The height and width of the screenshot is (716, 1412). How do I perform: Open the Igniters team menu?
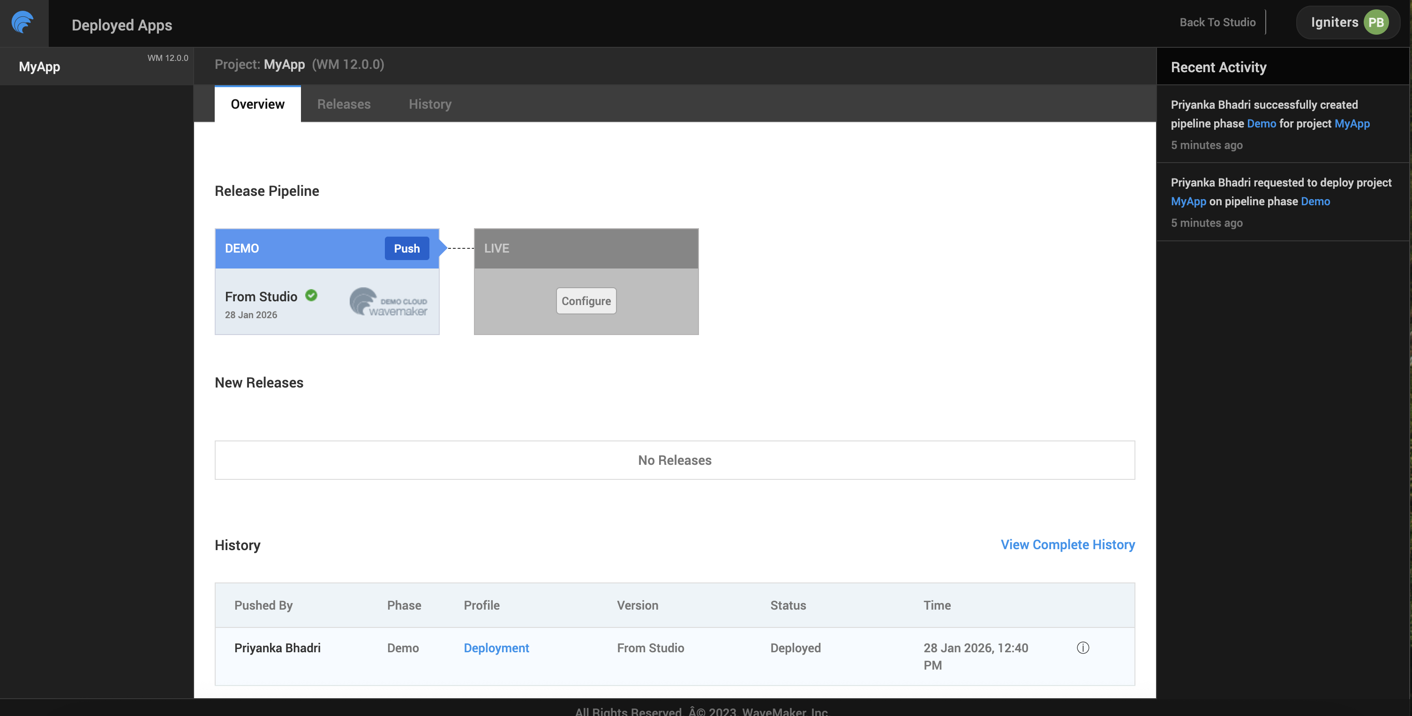coord(1334,22)
